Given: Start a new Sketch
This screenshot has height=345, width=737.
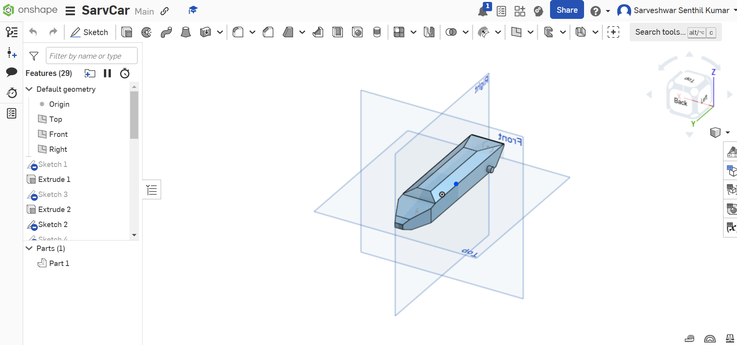Looking at the screenshot, I should pos(89,32).
